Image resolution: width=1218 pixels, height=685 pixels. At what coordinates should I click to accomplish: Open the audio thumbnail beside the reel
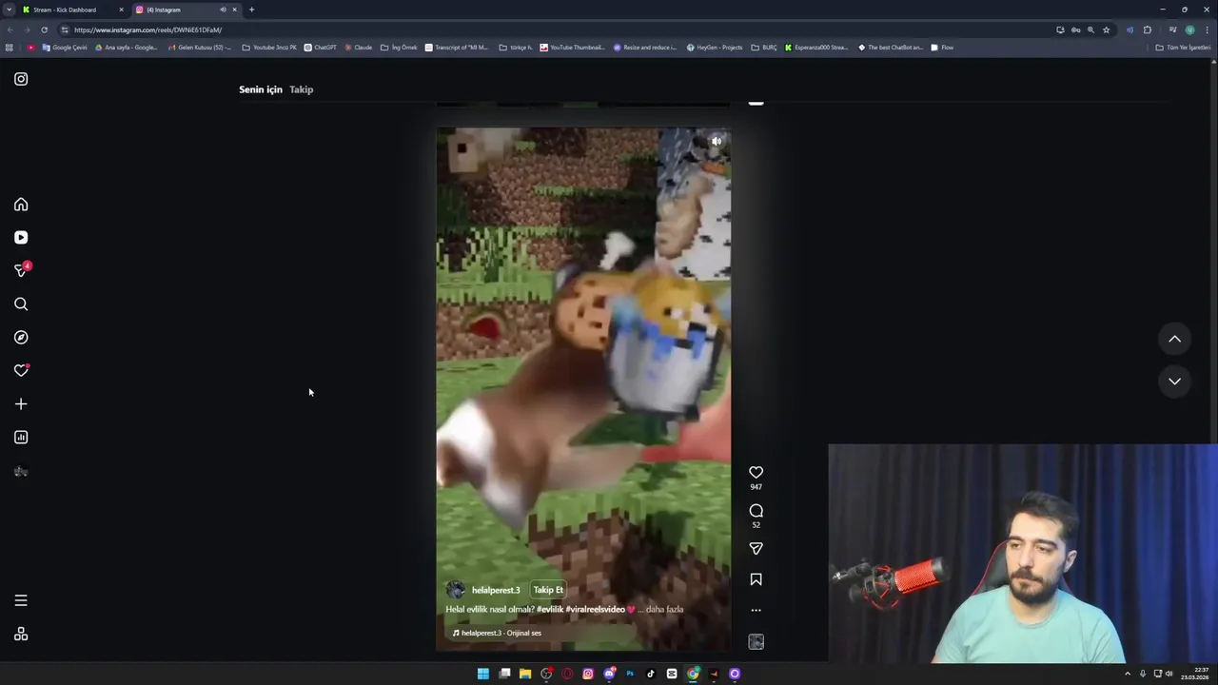point(756,642)
